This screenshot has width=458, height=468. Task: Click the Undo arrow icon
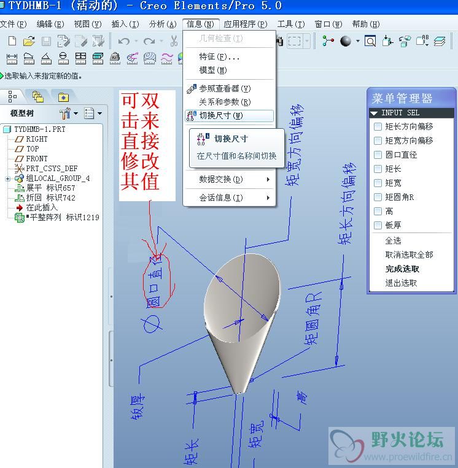click(123, 41)
